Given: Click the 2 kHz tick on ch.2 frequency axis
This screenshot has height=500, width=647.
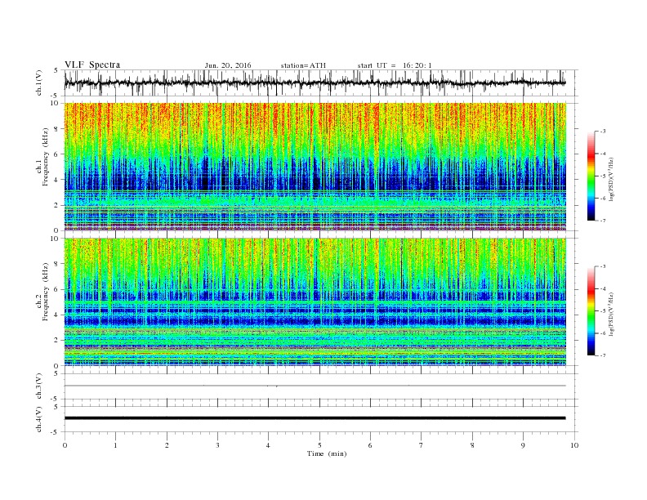Looking at the screenshot, I should pyautogui.click(x=57, y=341).
